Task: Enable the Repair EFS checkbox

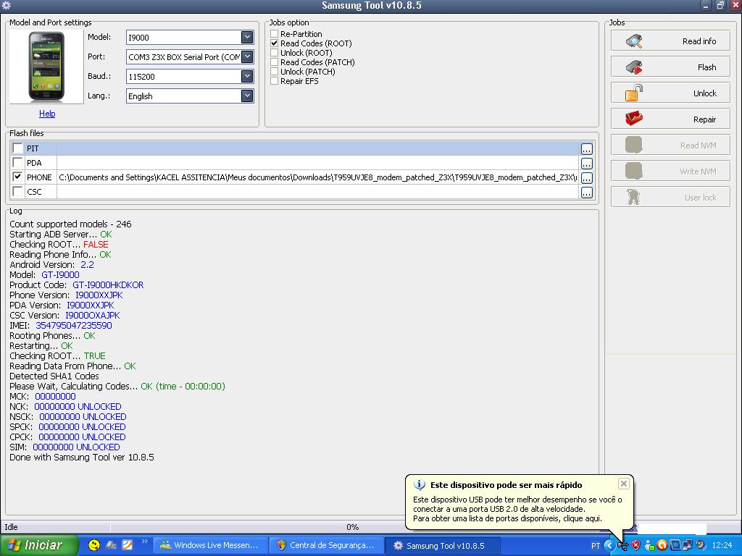Action: click(x=274, y=81)
